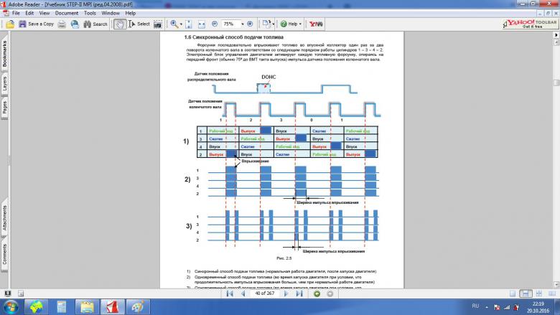Open the Edit menu
Screen dimensions: 560x315
(29, 13)
